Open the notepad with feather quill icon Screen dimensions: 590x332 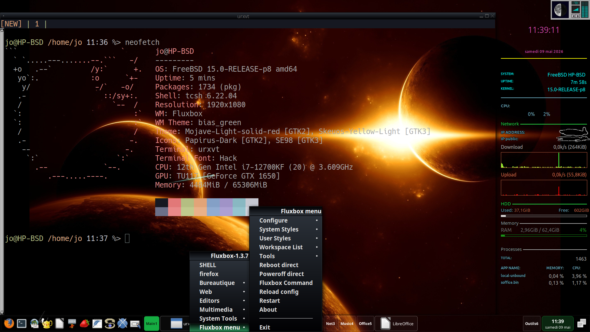[x=97, y=323]
